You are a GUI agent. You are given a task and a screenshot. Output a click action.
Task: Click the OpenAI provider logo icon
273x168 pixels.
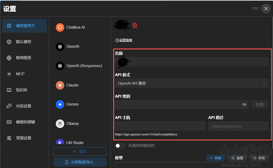[x=60, y=47]
